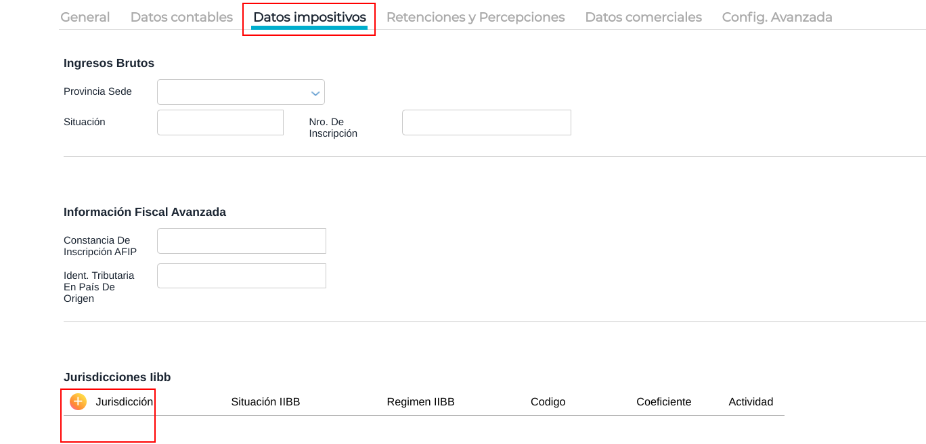Switch to Config. Avanzada tab
Screen dimensions: 926x444
click(x=777, y=17)
